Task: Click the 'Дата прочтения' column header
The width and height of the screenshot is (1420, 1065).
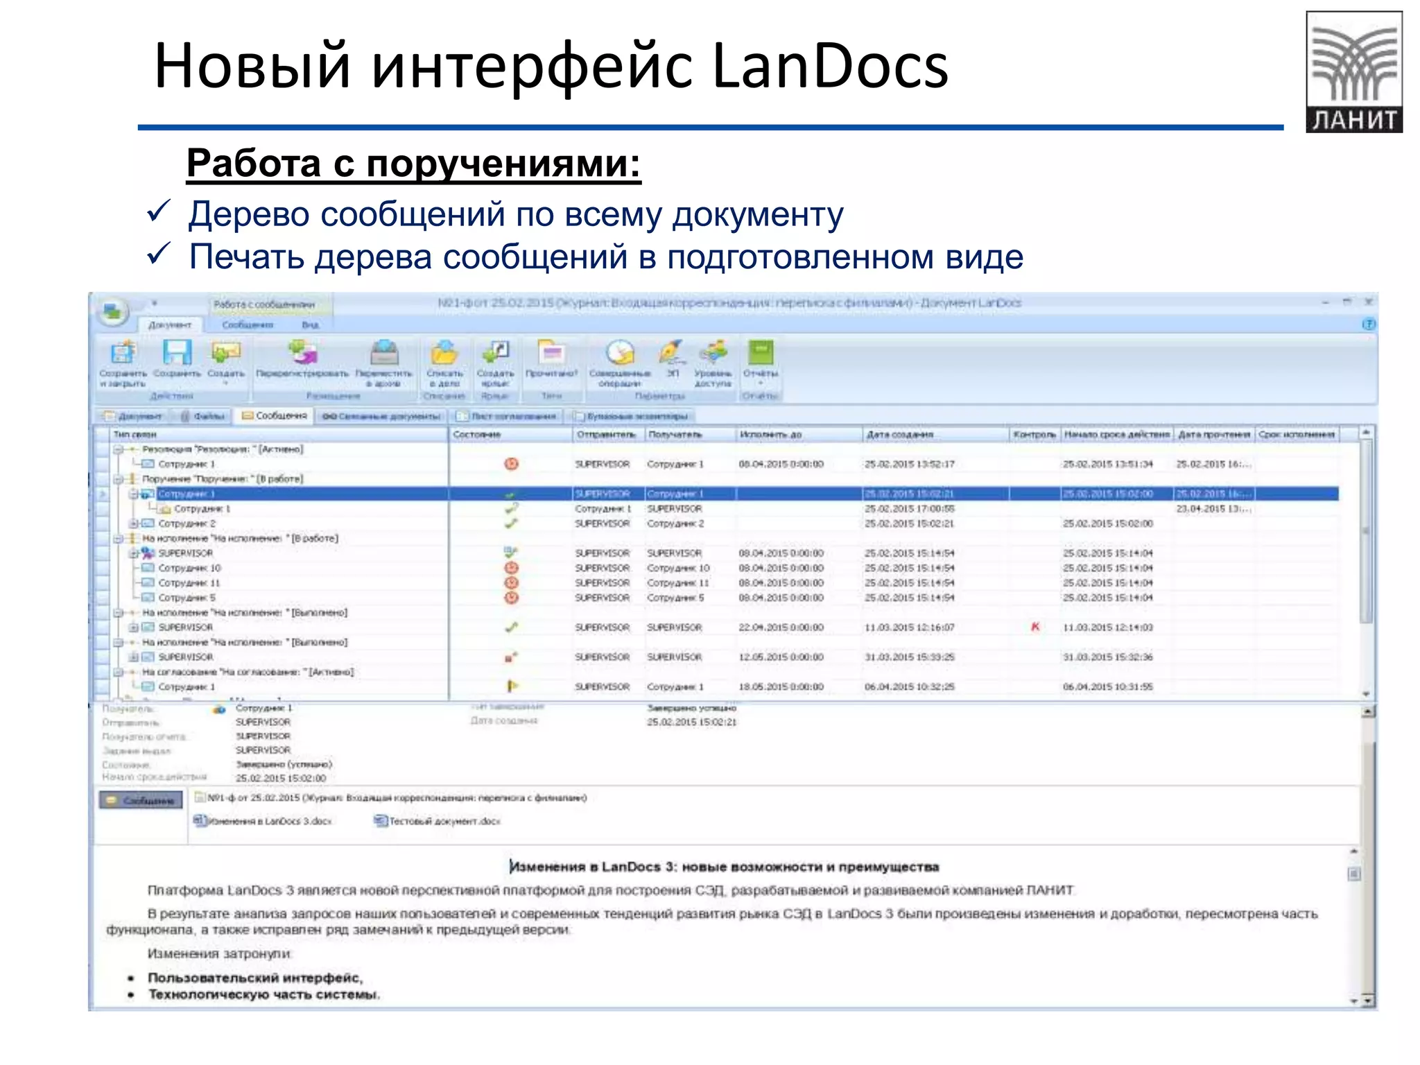Action: (x=1214, y=434)
